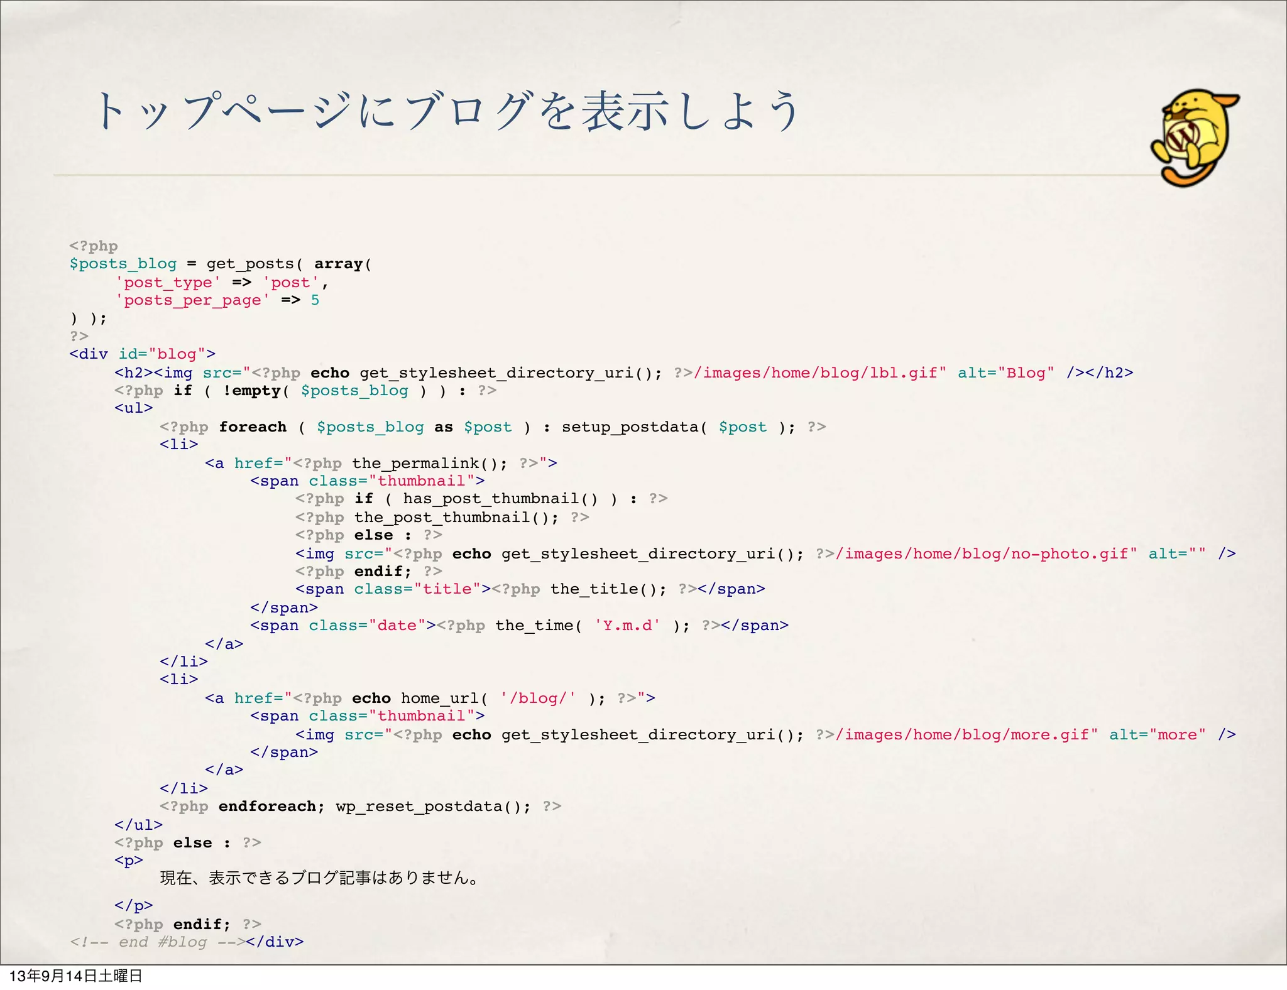Click the endforeach; wp_reset_postdata(); line
This screenshot has height=990, width=1287.
tap(361, 807)
